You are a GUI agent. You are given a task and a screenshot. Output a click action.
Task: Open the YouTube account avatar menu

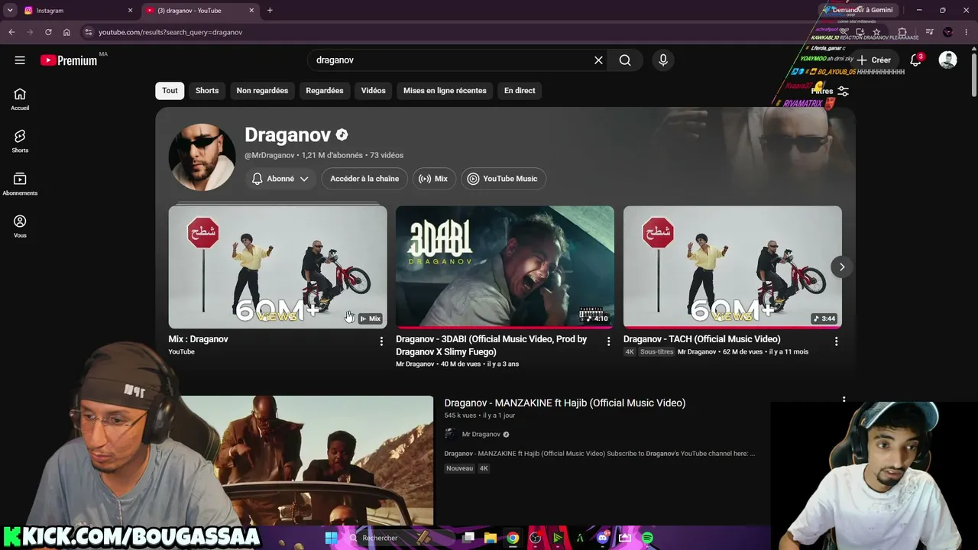tap(947, 60)
